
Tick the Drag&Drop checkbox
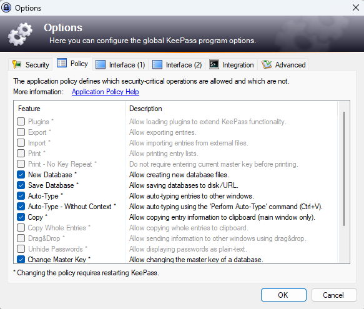[x=21, y=238]
